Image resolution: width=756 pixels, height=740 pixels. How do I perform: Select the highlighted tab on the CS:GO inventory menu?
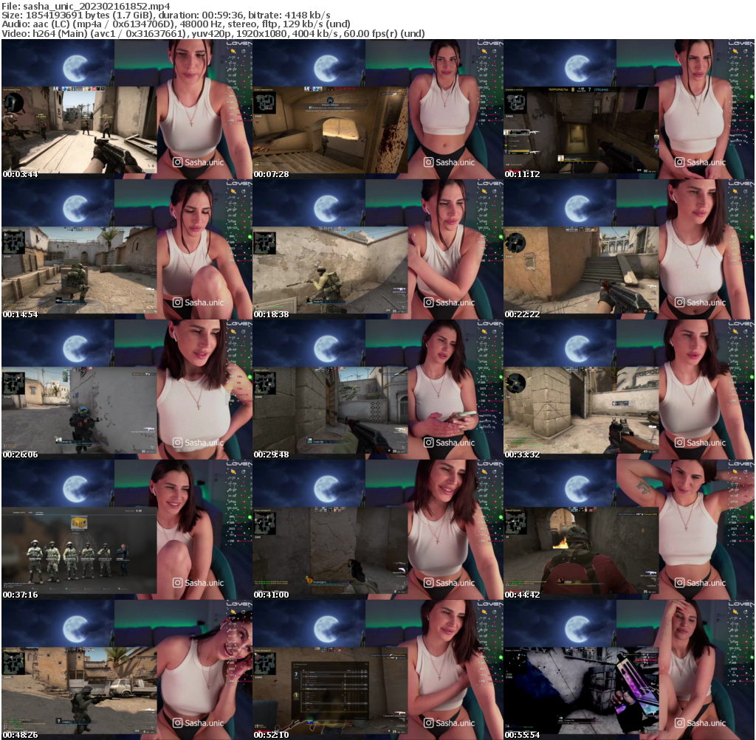pos(39,511)
